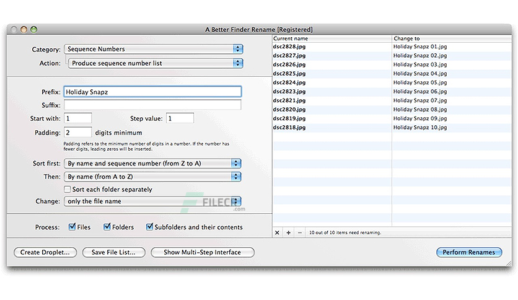Click Holiday Snapz 04.jpg preview name

point(420,73)
